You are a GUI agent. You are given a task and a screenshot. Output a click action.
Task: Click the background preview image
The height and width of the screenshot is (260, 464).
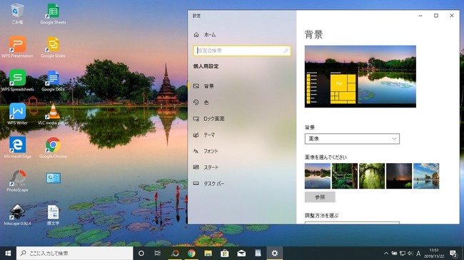360,76
